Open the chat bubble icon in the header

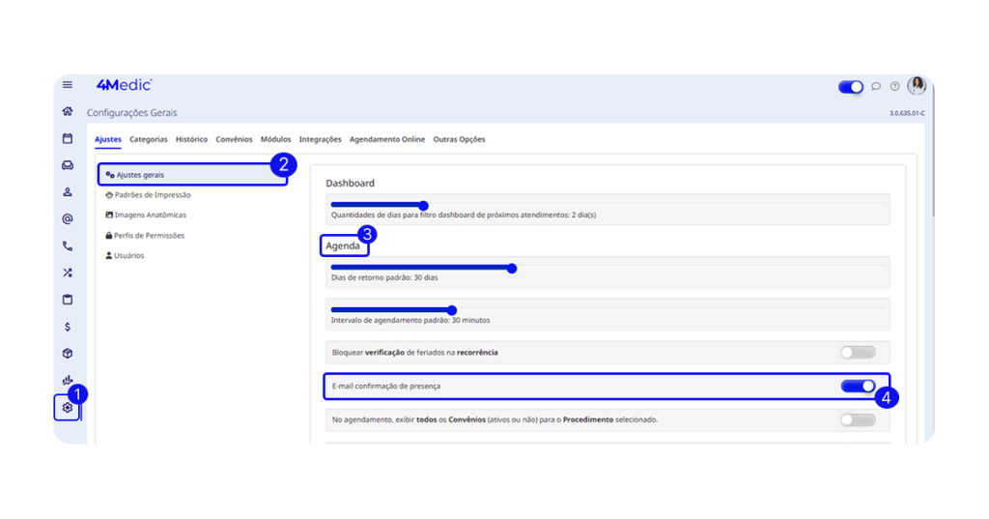(876, 87)
